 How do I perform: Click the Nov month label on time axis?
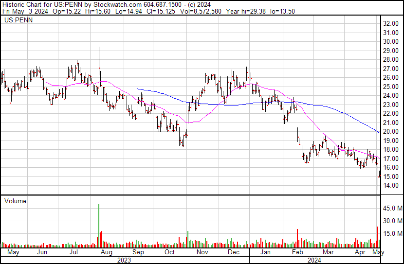[202, 252]
